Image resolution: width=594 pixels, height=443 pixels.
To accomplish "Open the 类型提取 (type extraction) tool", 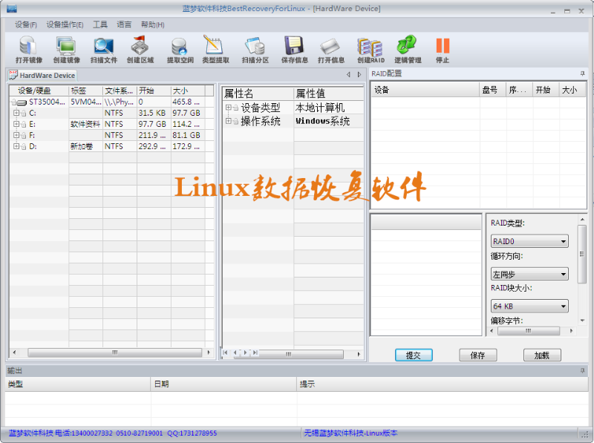I will pos(215,49).
